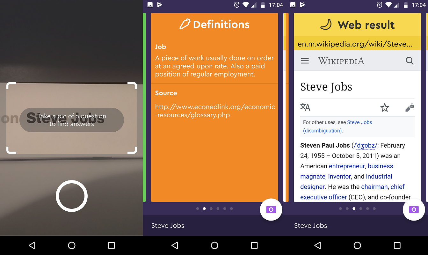The width and height of the screenshot is (428, 255).
Task: Click the Wikipedia wordmark logo
Action: coord(341,61)
